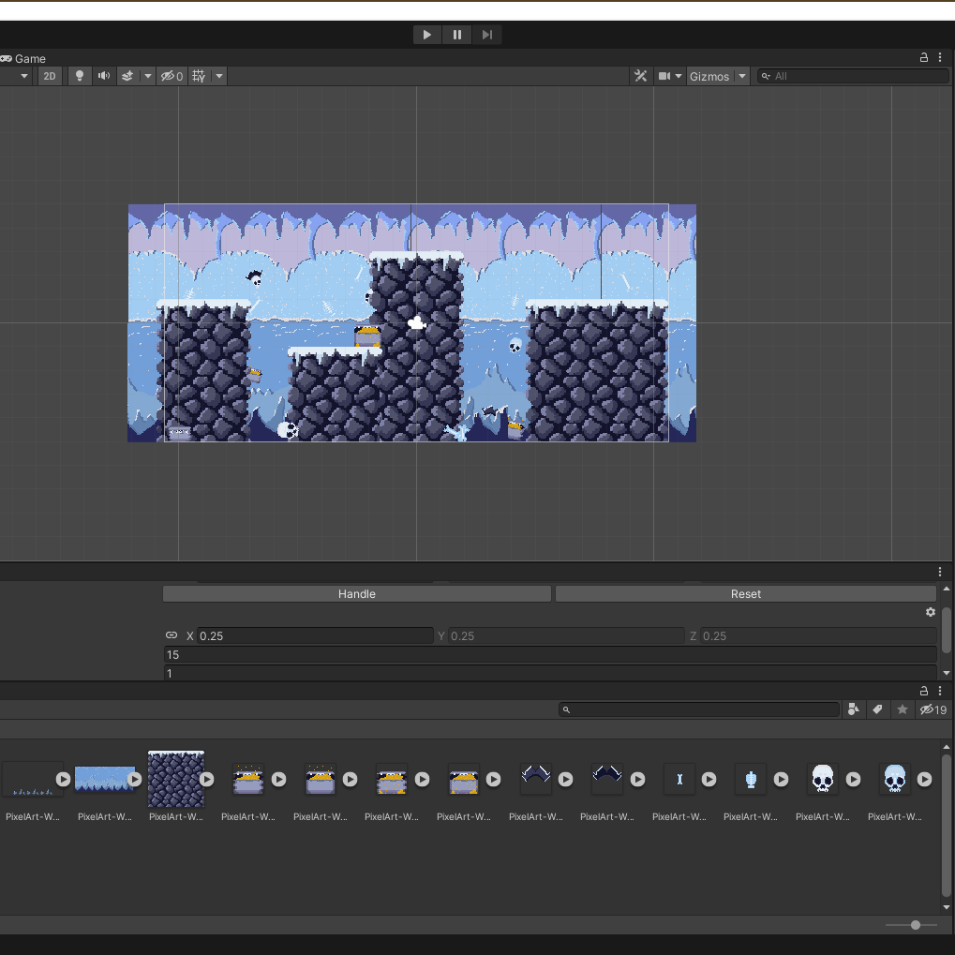Click the Step frame button
This screenshot has width=955, height=955.
click(486, 35)
